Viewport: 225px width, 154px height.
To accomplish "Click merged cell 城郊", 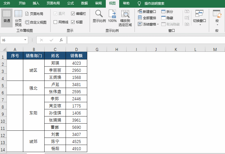I will 34,141.
